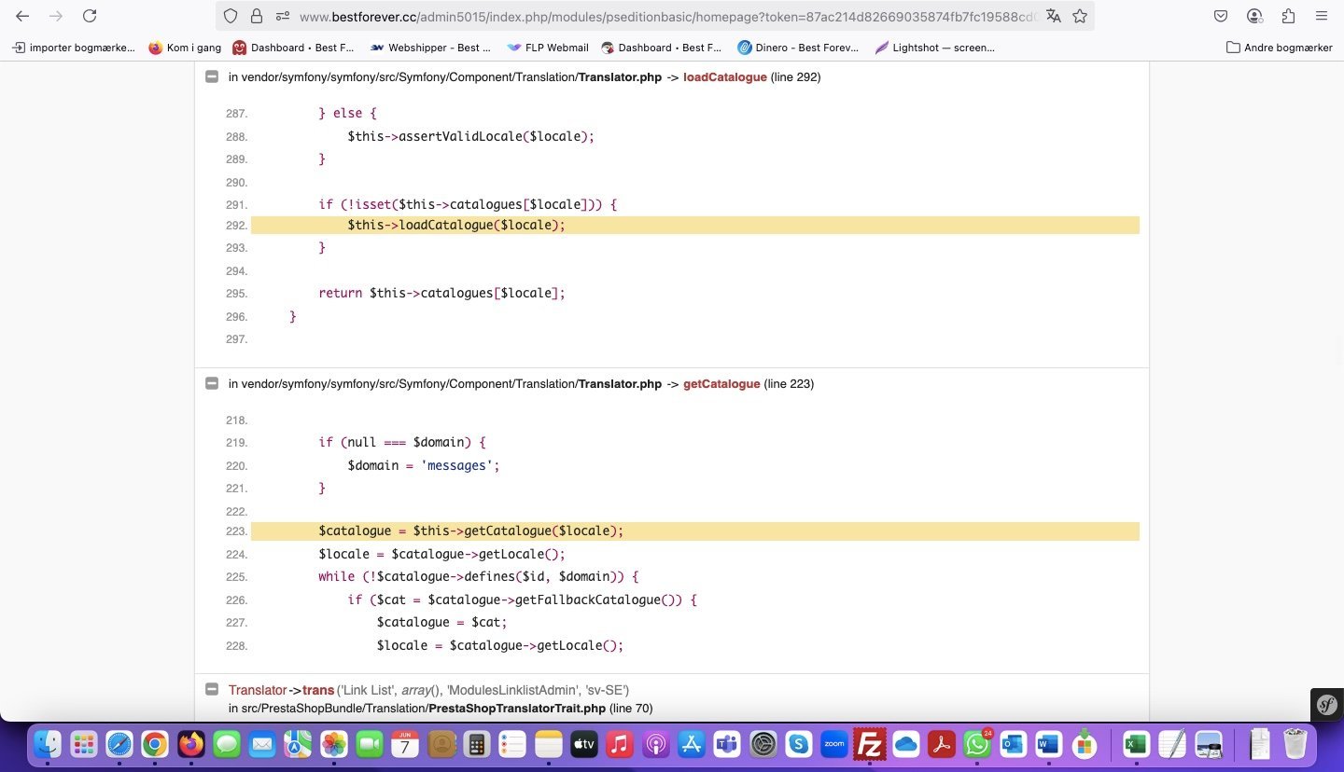Open the 'Kom i gang' bookmark
Screen dimensions: 1344x772
point(183,48)
